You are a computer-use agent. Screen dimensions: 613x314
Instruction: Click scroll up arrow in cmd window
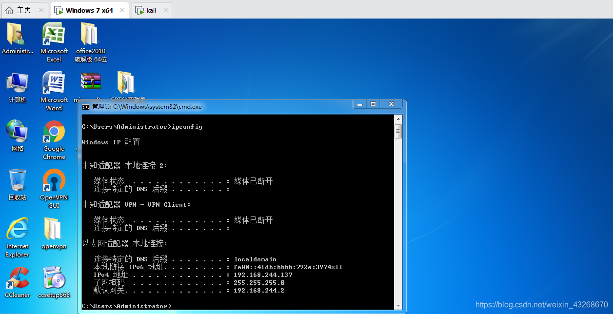(398, 118)
